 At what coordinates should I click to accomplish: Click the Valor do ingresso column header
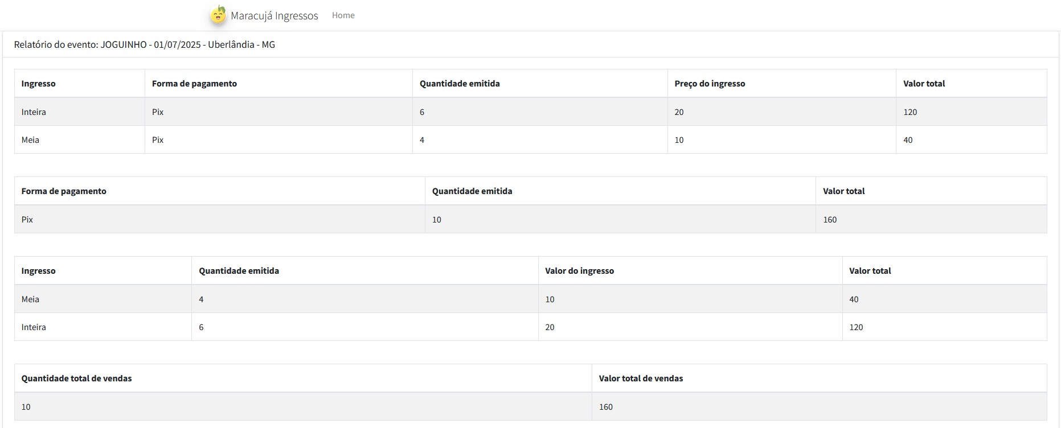579,271
